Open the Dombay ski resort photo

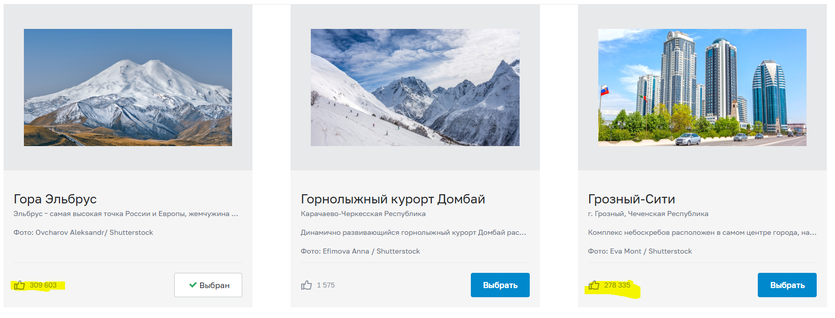(415, 87)
